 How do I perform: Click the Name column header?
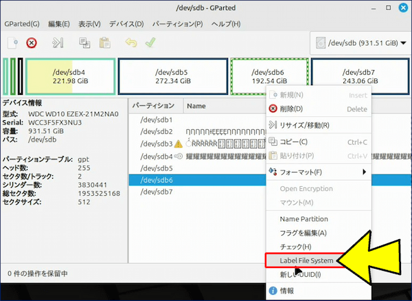(x=196, y=106)
